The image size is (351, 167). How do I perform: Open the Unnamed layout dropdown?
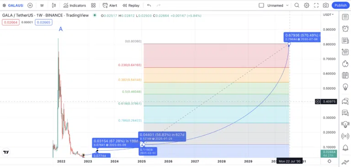[x=278, y=5]
